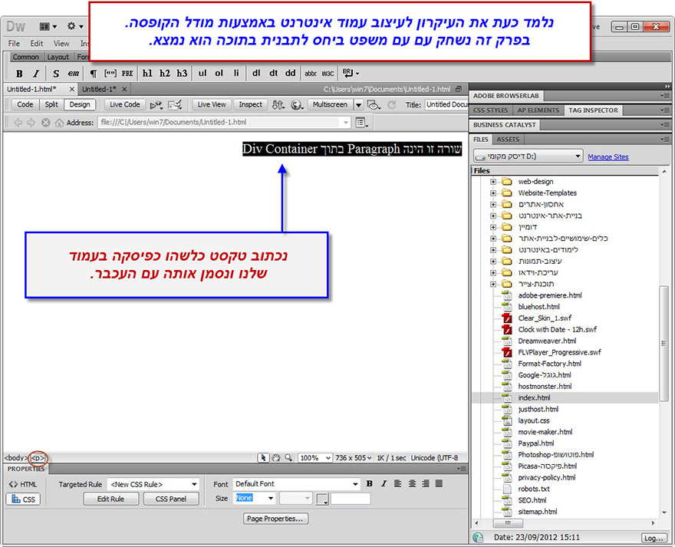
Task: Expand the web-design folder
Action: tap(493, 182)
